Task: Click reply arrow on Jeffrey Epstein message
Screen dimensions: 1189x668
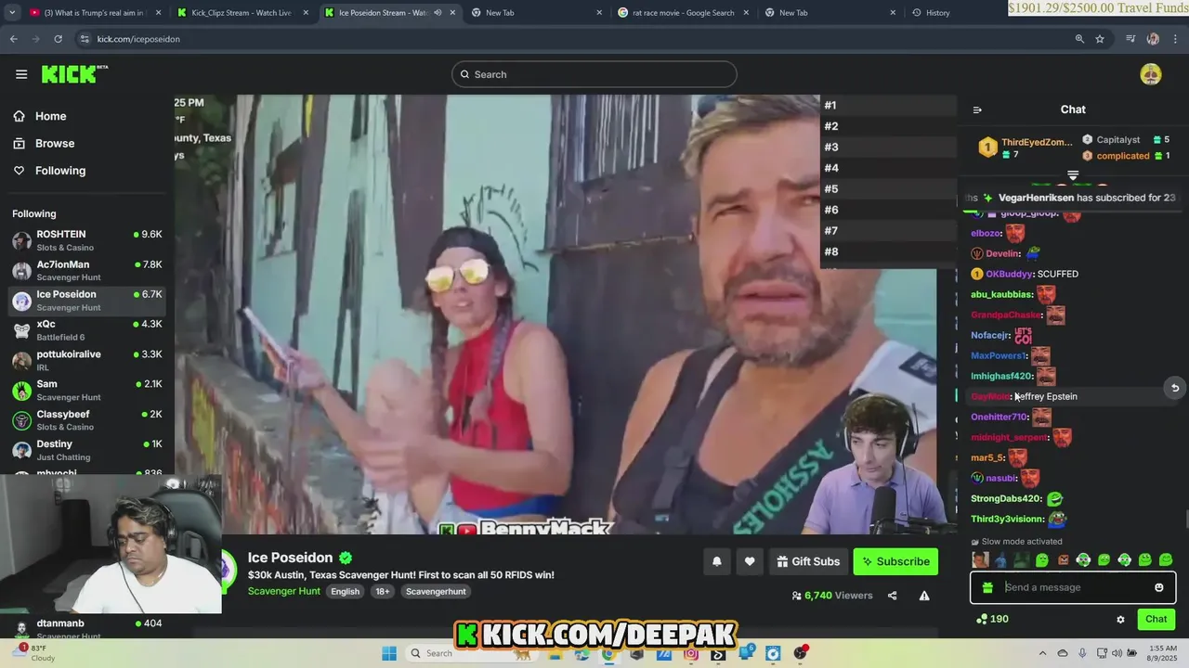Action: [1174, 389]
